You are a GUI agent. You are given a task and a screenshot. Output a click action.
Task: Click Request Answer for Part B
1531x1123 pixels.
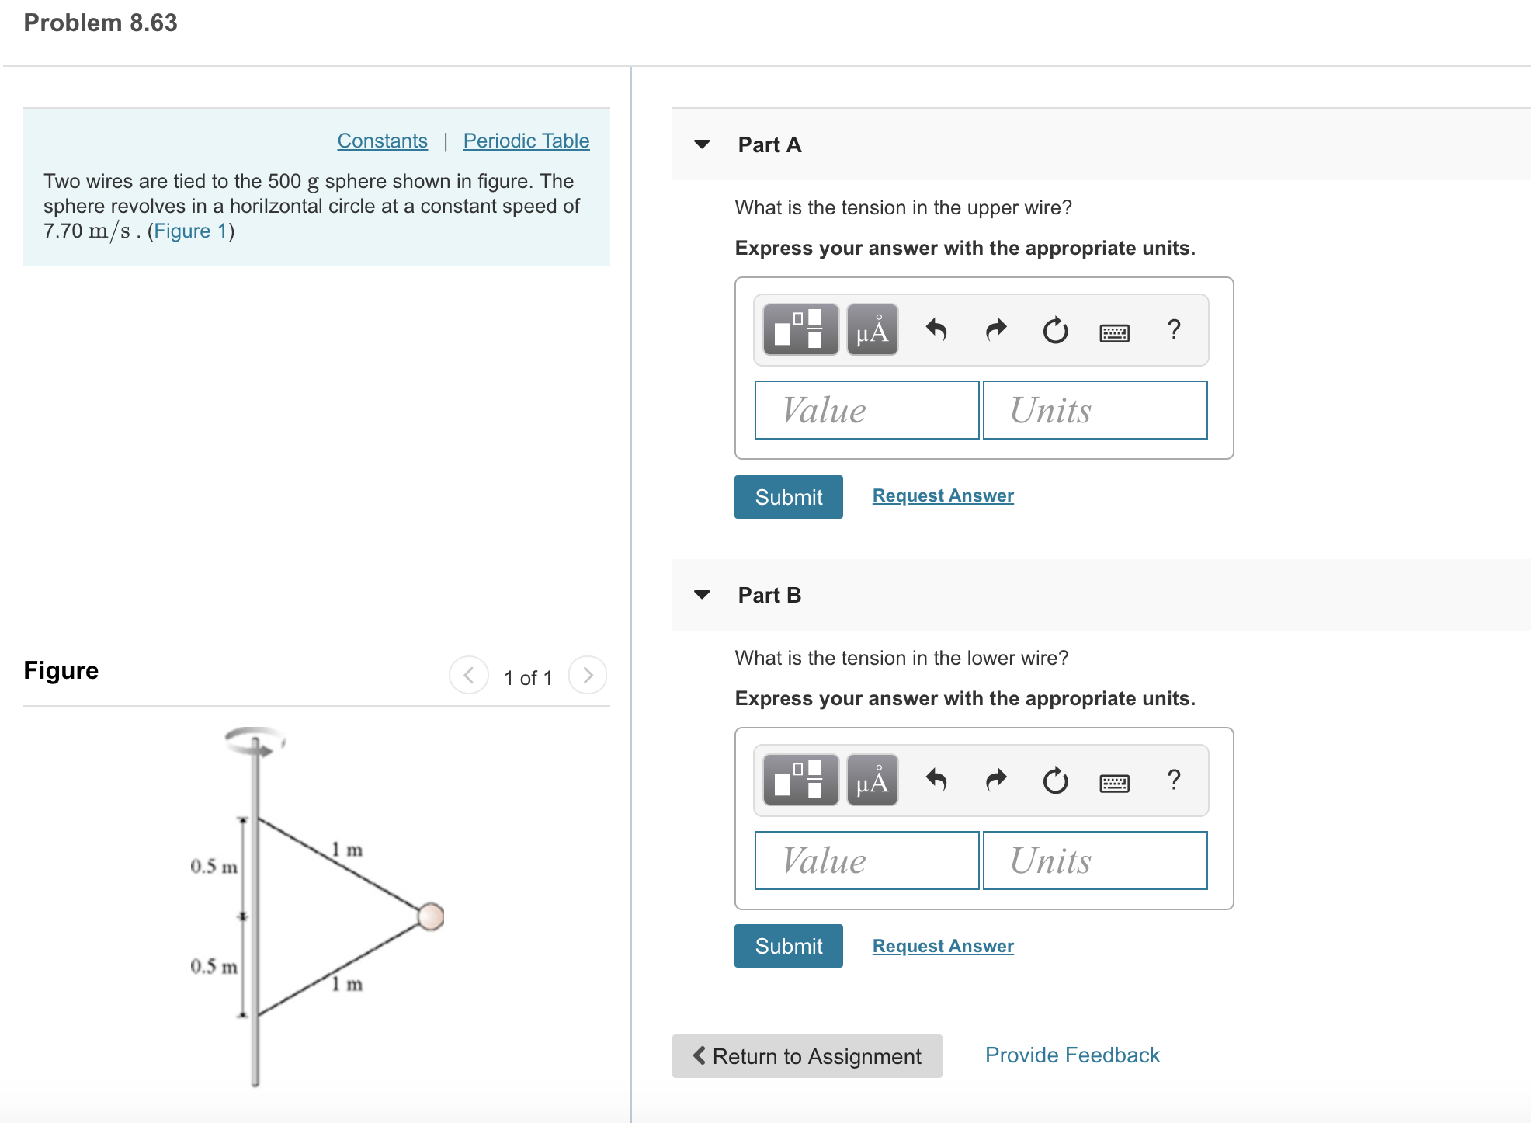942,945
